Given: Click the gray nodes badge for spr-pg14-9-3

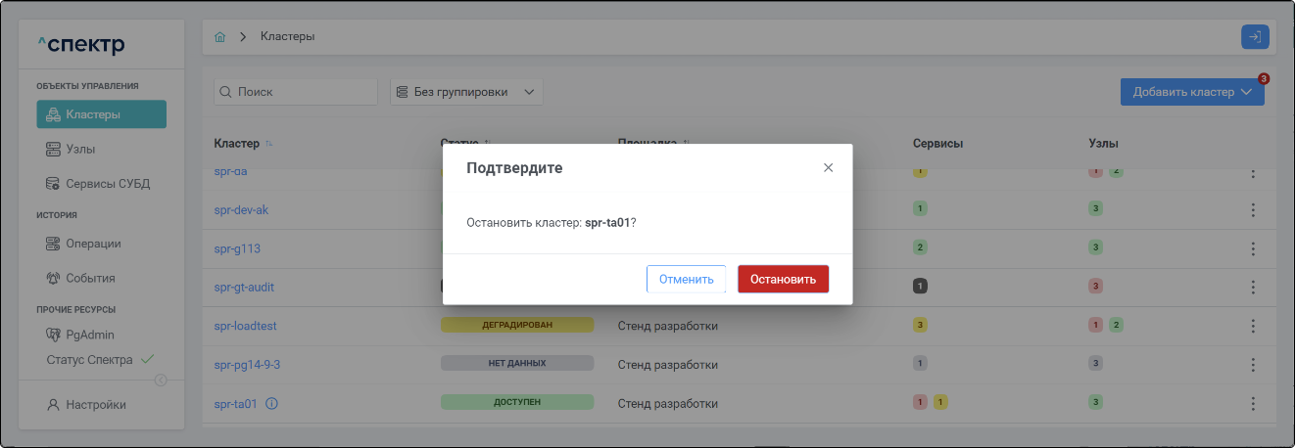Looking at the screenshot, I should (x=1096, y=363).
